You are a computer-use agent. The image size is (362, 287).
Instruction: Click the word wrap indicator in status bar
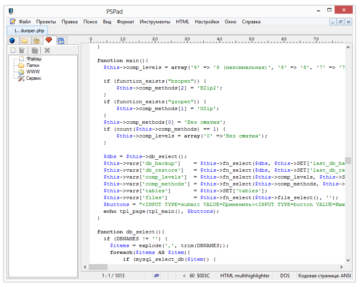pyautogui.click(x=157, y=276)
